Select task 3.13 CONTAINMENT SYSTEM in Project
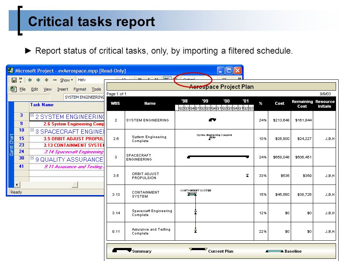 (x=74, y=145)
